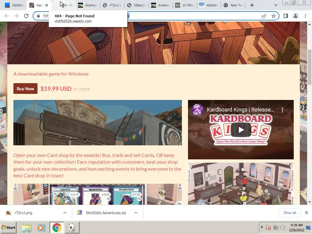Switch to the rT2rvJ.png tab

pyautogui.click(x=112, y=5)
